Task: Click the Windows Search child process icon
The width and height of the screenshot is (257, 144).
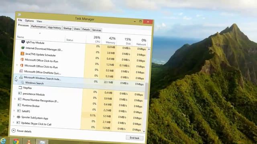Action: coord(22,83)
